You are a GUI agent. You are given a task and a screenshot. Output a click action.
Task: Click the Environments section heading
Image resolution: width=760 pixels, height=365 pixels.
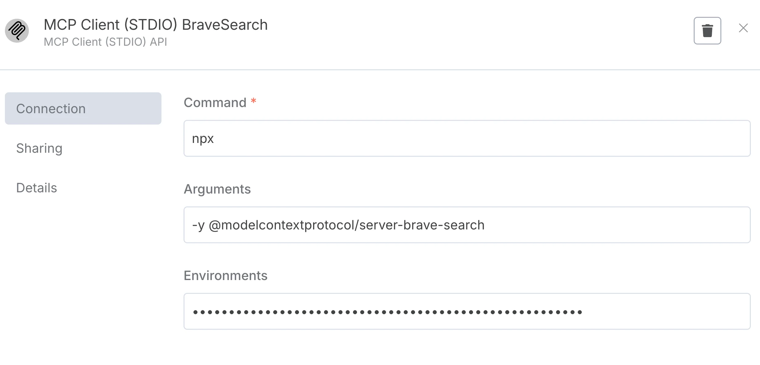click(225, 276)
